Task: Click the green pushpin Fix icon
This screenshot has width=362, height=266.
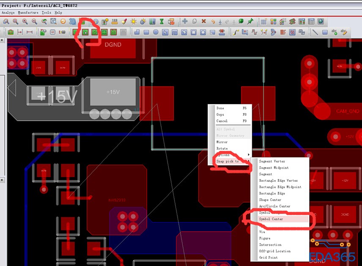Action: (250, 22)
